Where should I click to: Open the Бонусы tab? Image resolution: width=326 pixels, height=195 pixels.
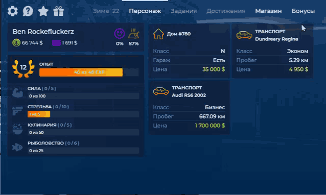click(x=303, y=11)
